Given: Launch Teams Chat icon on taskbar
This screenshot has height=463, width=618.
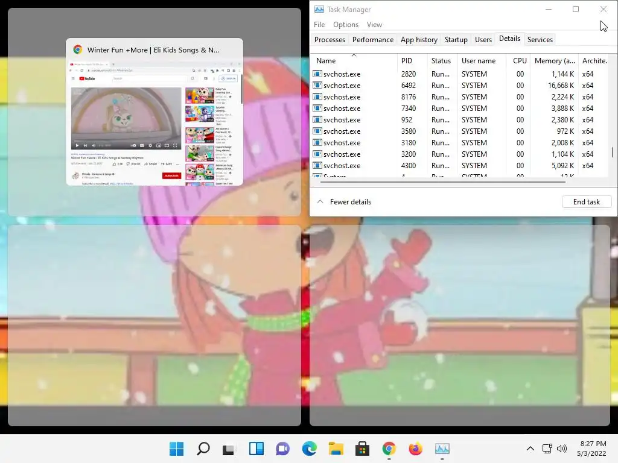Looking at the screenshot, I should tap(282, 449).
